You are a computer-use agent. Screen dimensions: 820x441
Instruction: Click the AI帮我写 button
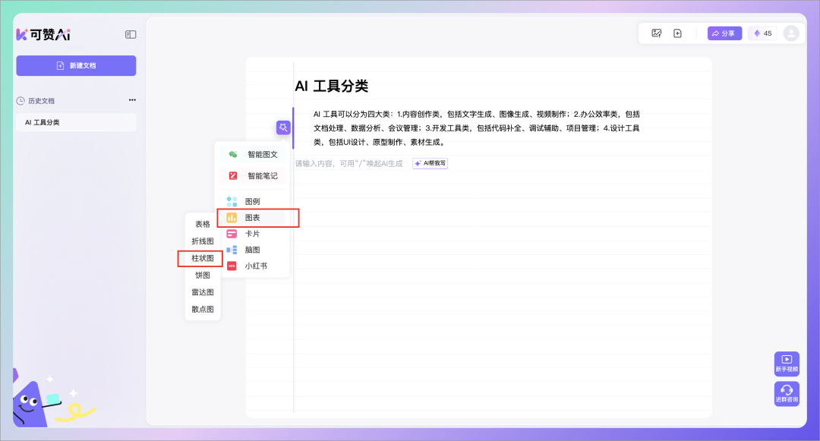point(430,163)
